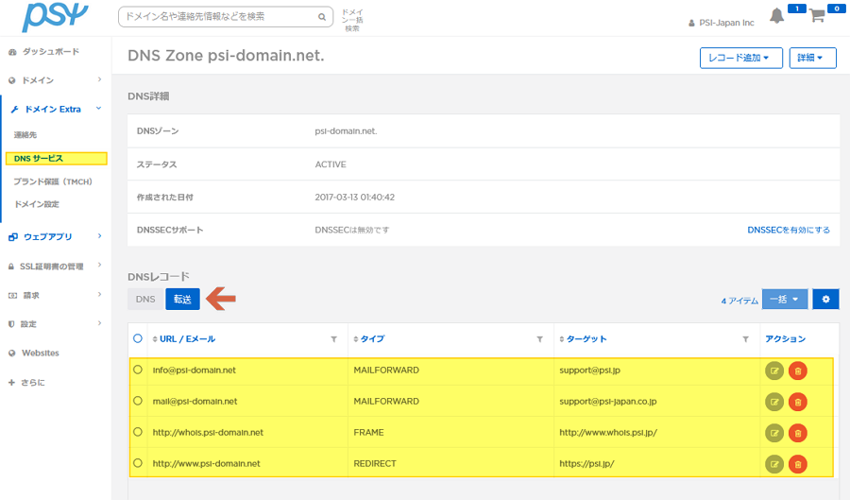Click PSI-Japan Inc account name
The image size is (850, 500).
coord(726,23)
